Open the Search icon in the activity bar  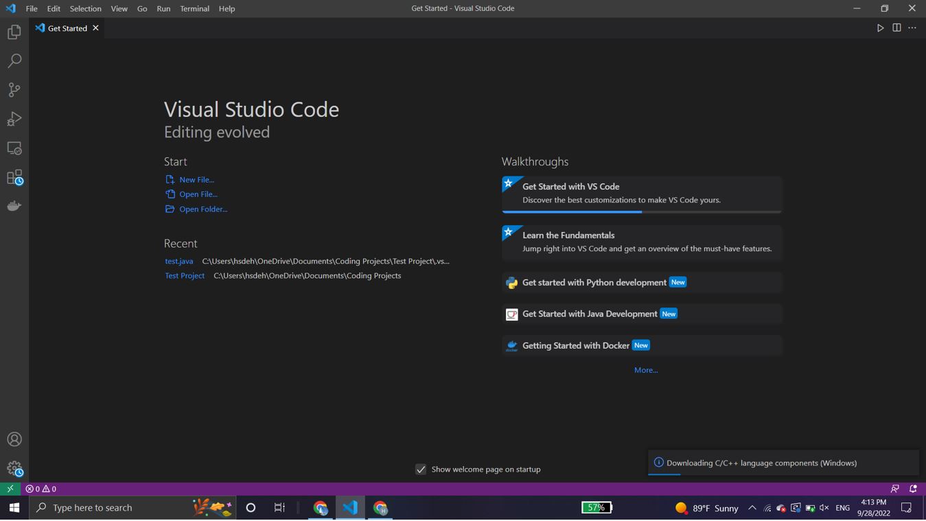point(14,60)
